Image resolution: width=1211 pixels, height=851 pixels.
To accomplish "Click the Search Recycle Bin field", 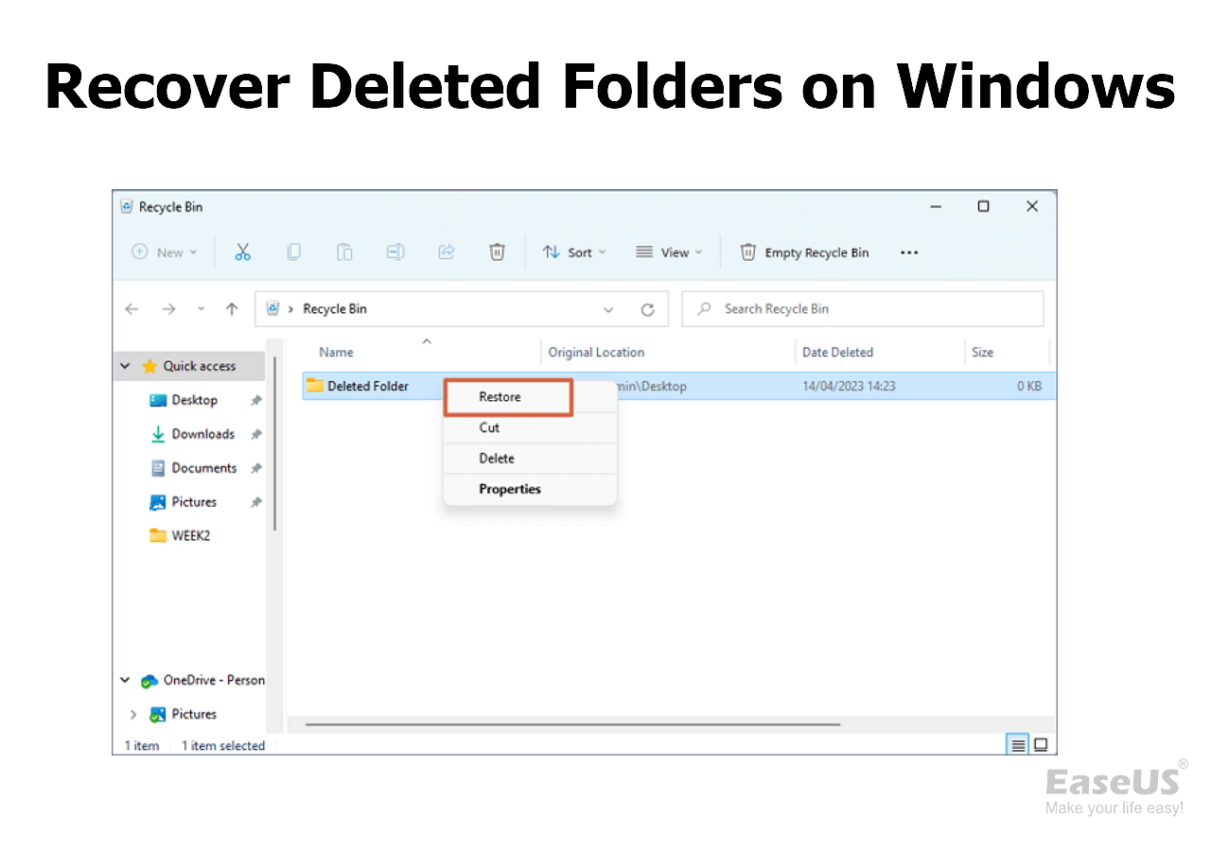I will 862,309.
